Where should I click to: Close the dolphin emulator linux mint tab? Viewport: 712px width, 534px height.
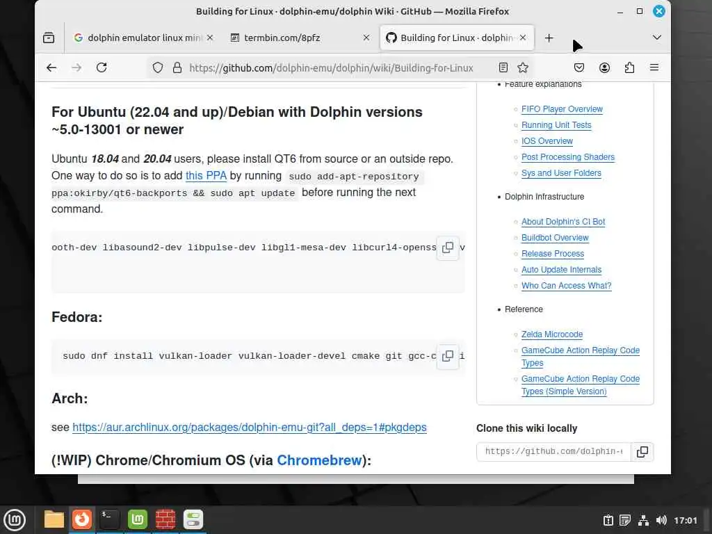(x=210, y=38)
